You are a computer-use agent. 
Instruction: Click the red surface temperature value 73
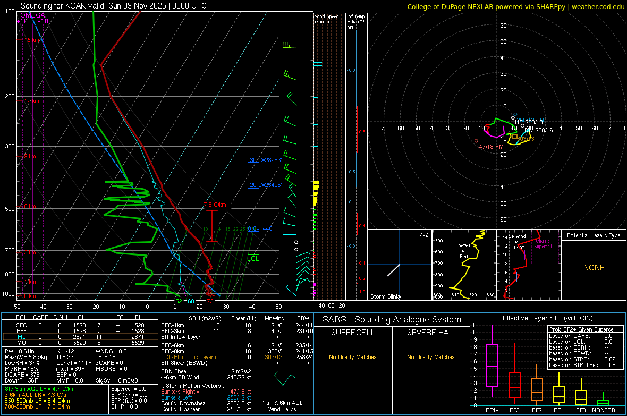tap(210, 301)
